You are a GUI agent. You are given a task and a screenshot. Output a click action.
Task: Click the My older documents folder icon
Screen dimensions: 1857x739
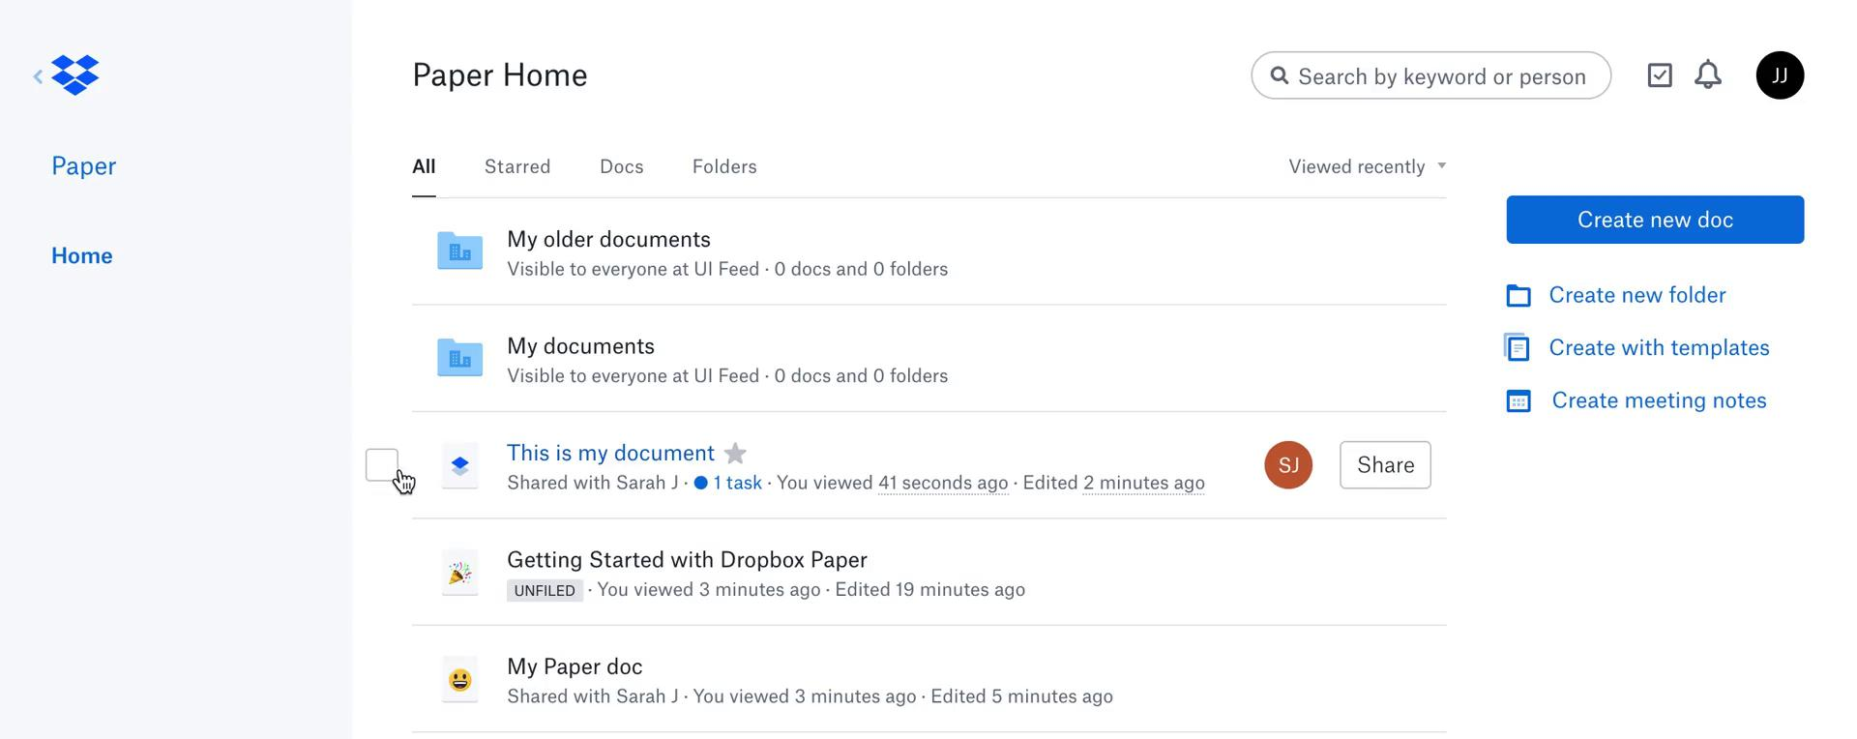click(x=460, y=251)
